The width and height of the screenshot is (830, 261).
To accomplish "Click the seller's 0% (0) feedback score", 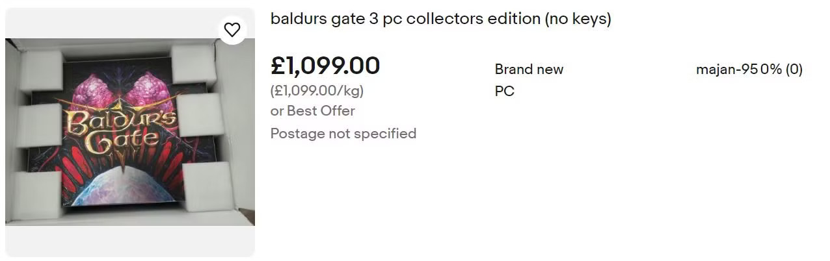I will pos(781,69).
